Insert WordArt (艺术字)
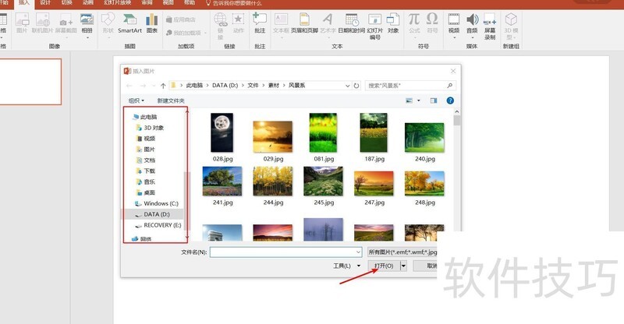This screenshot has width=624, height=324. (x=328, y=24)
